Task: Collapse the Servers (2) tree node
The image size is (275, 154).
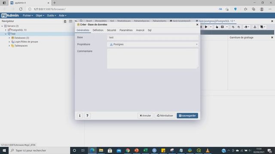Action: (2, 26)
